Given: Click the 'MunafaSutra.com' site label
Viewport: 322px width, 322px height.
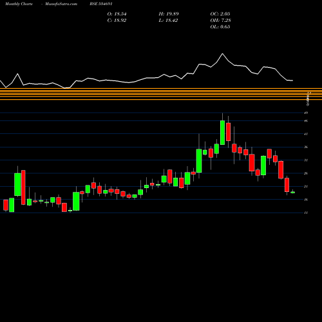Looking at the screenshot, I should (61, 4).
